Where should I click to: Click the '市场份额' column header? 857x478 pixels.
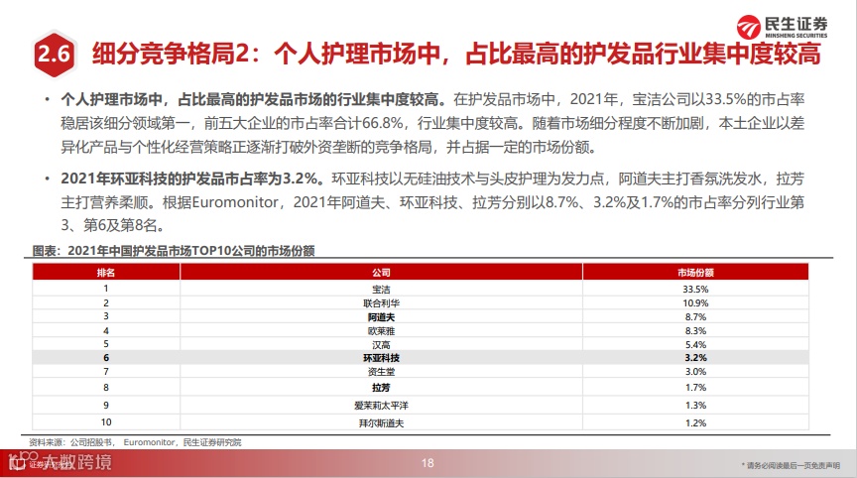695,272
